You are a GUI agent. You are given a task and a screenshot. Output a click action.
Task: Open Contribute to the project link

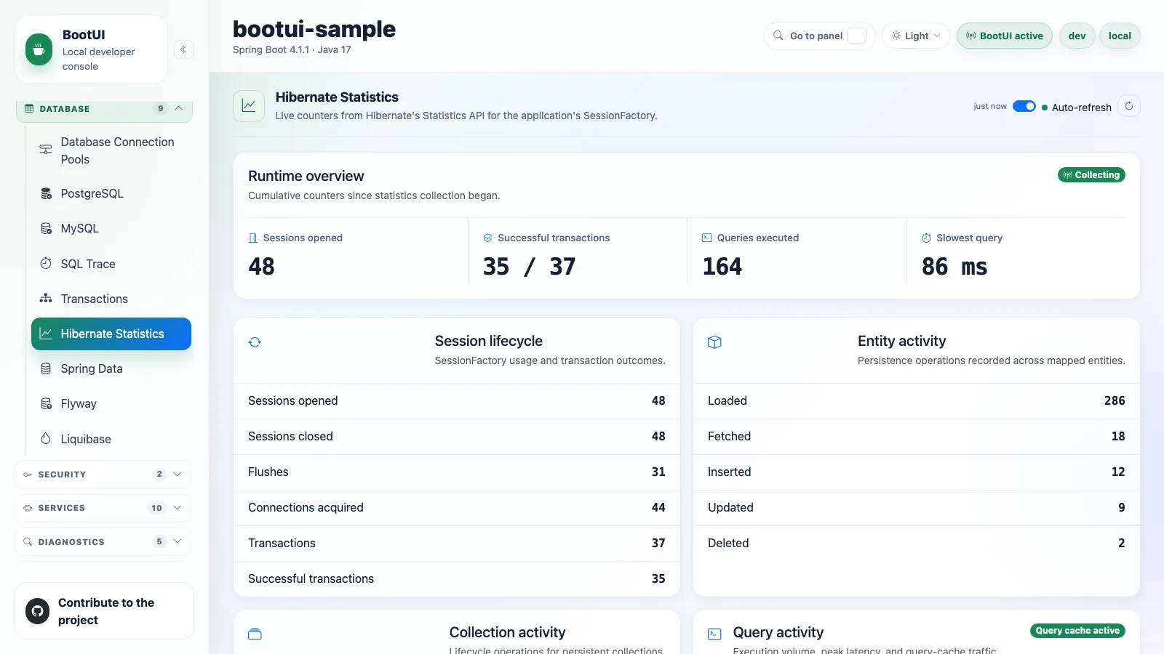click(104, 611)
